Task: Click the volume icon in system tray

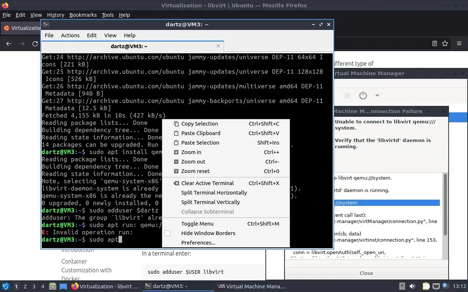Action: coord(412,287)
